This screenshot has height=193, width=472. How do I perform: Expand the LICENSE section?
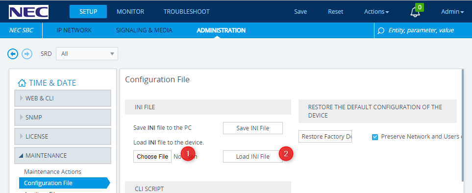click(63, 136)
